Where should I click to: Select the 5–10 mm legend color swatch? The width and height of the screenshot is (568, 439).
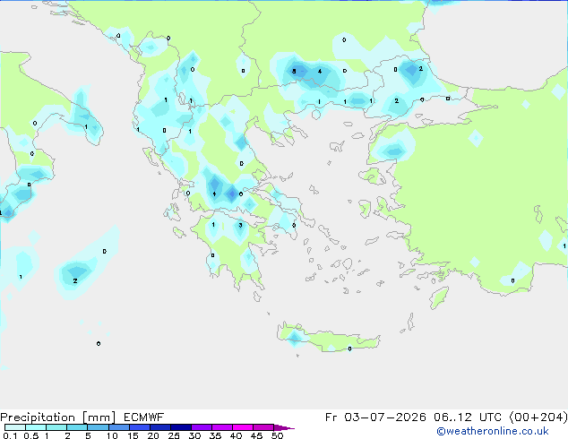click(x=98, y=427)
